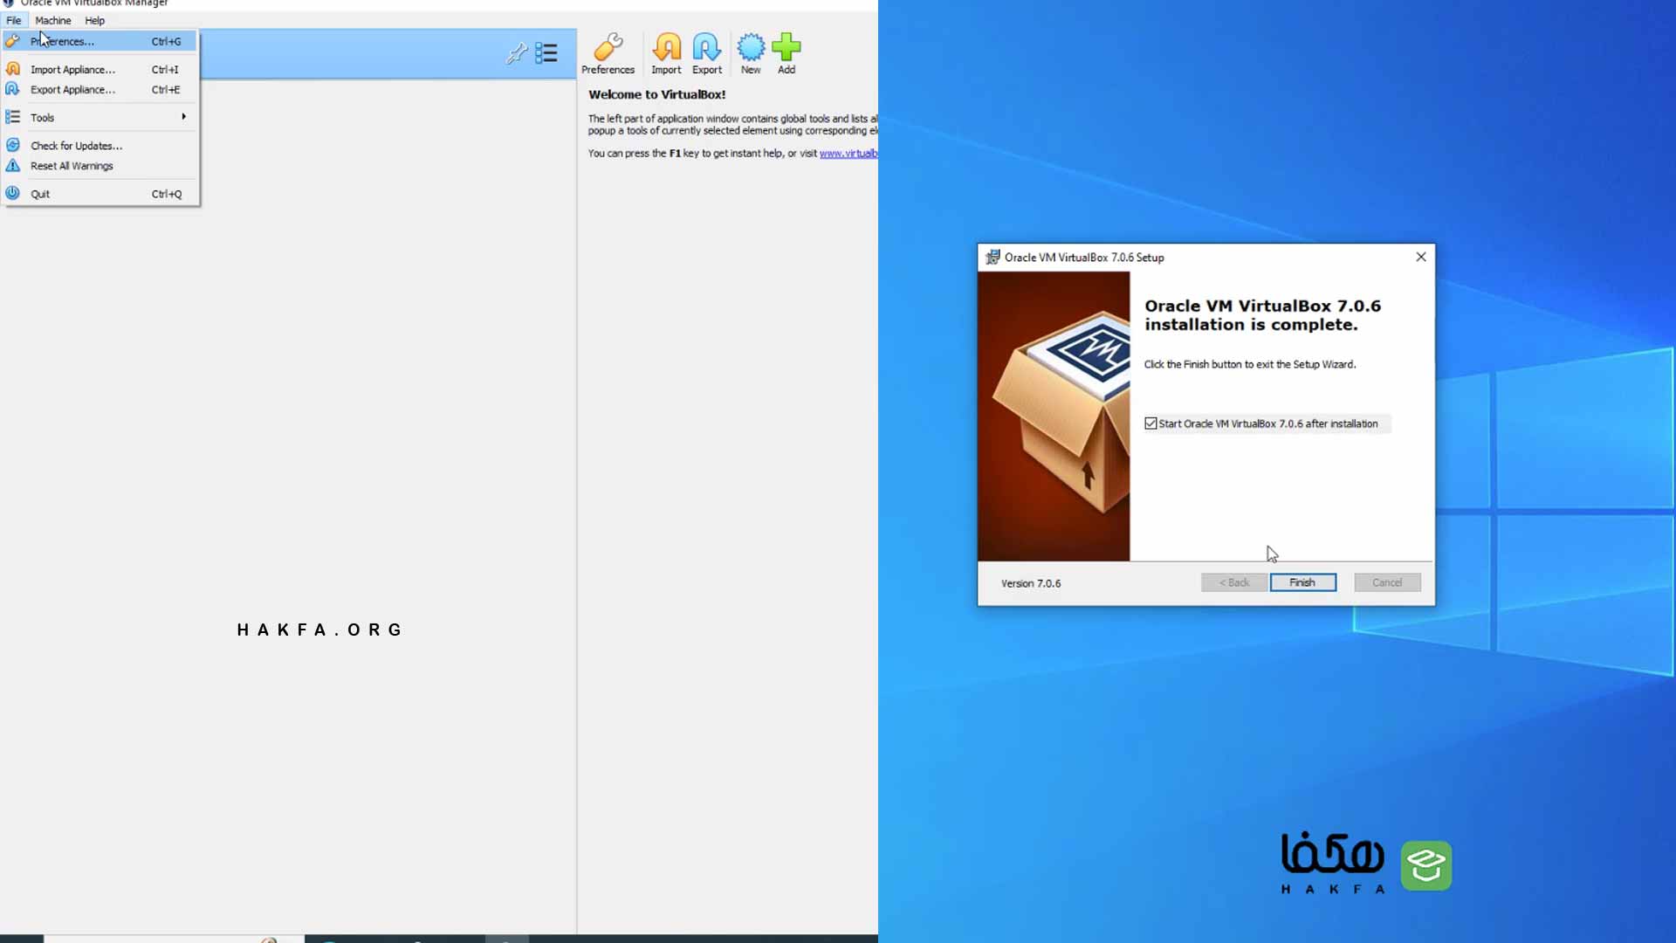Click the icon beside Export Appliance...
Image resolution: width=1676 pixels, height=943 pixels.
[x=13, y=89]
